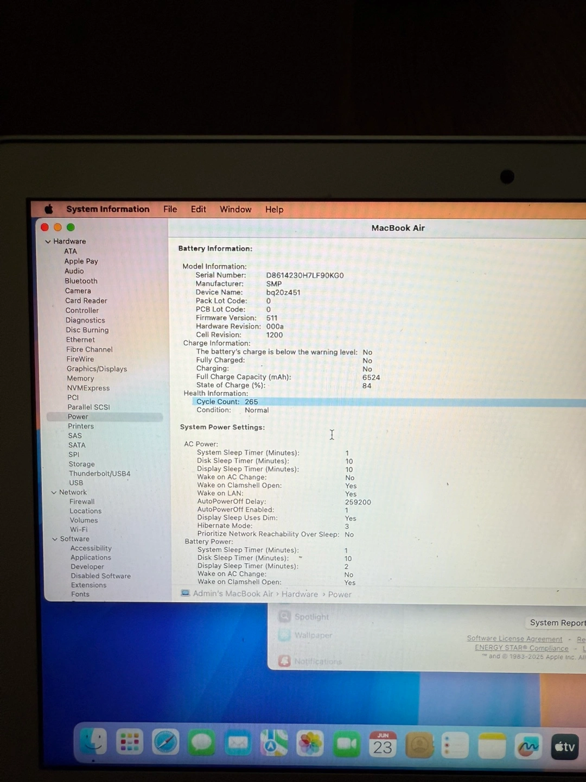The image size is (586, 782).
Task: Select Storage in the sidebar
Action: tap(82, 464)
